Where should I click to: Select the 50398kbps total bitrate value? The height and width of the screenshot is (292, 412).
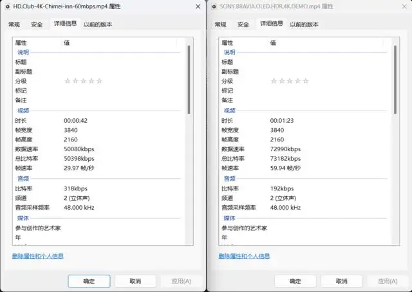pyautogui.click(x=79, y=159)
